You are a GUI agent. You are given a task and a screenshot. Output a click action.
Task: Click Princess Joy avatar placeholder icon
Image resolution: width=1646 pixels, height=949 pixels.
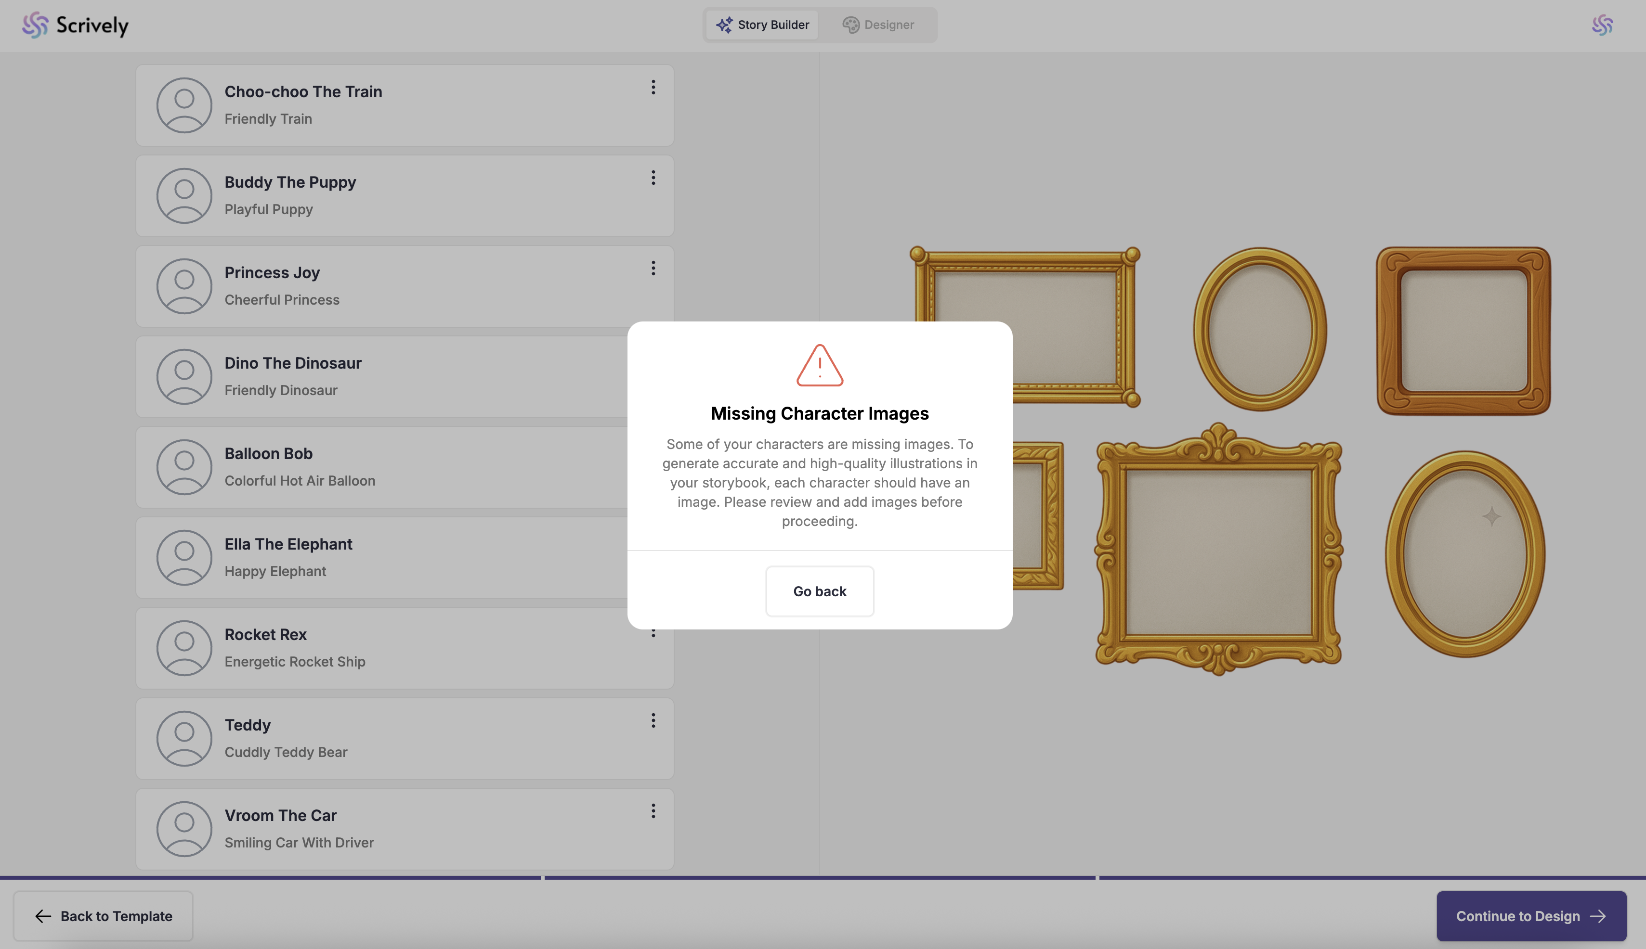point(184,287)
